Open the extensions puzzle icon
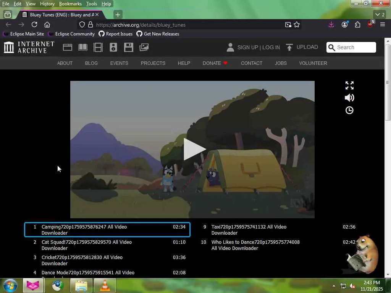This screenshot has height=293, width=391. click(357, 25)
